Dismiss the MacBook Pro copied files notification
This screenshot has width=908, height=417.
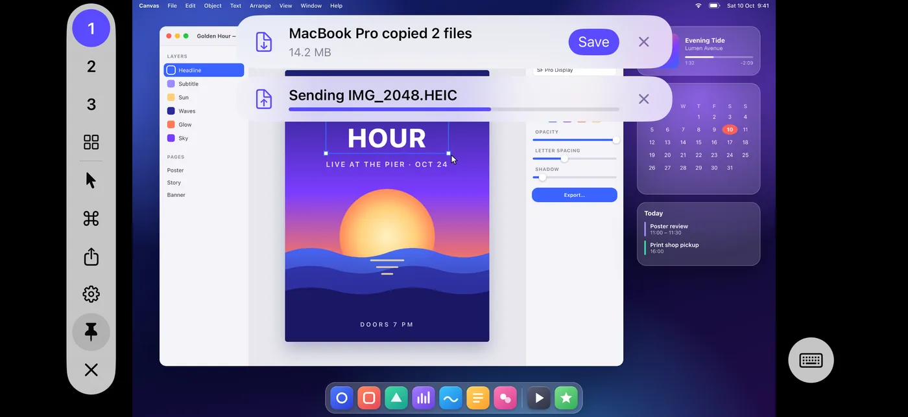[643, 42]
